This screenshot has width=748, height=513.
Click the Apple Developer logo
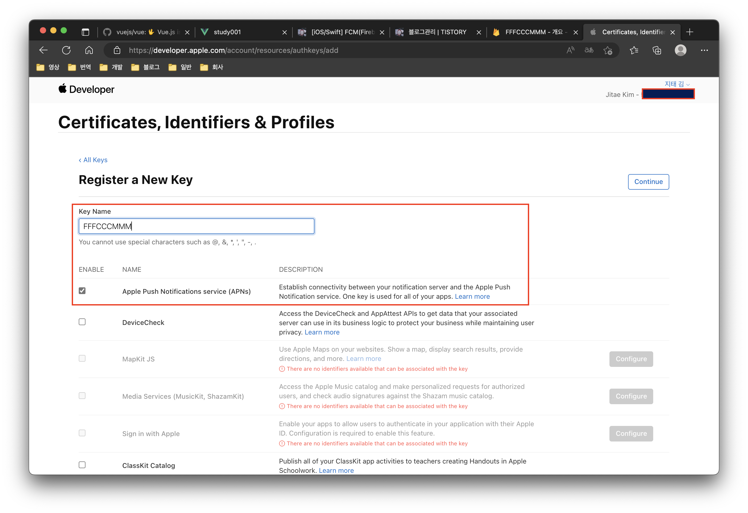[x=86, y=89]
